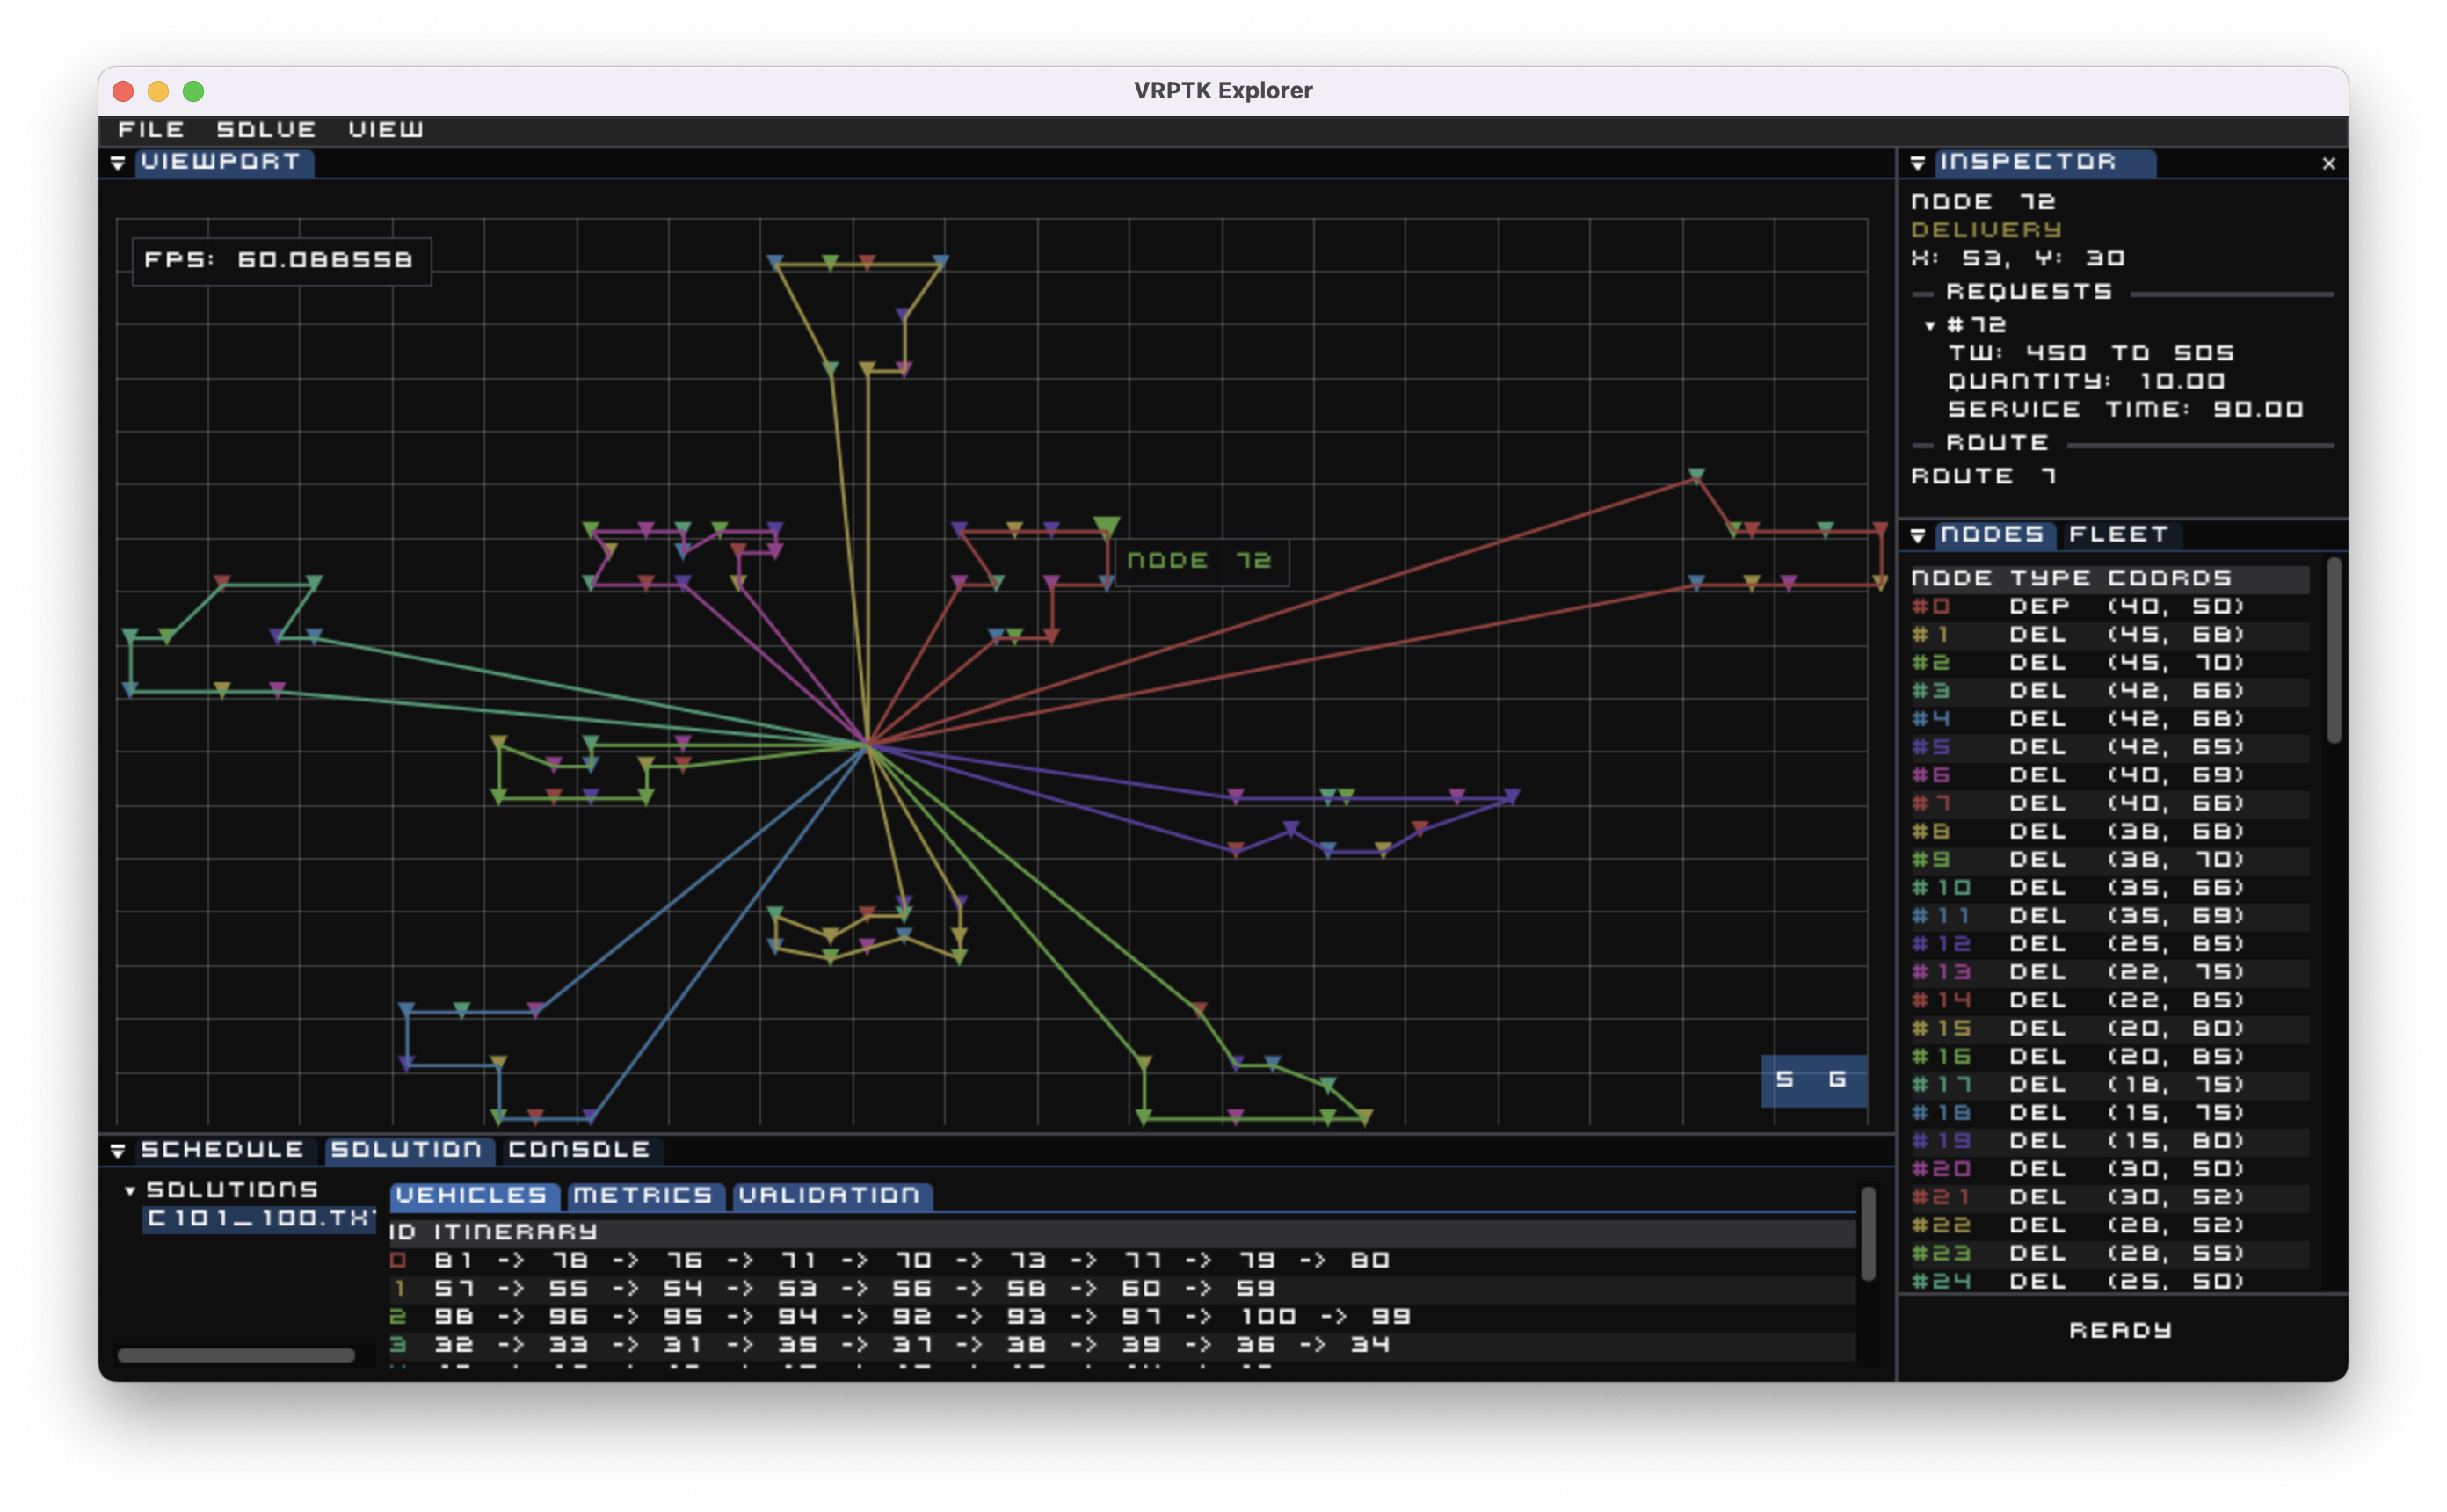Switch to the Metrics tab
This screenshot has height=1512, width=2447.
tap(643, 1196)
